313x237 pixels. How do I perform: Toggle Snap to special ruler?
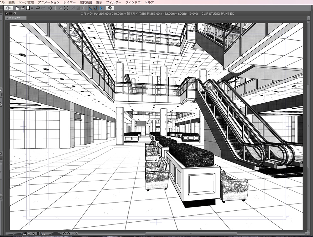point(96,8)
